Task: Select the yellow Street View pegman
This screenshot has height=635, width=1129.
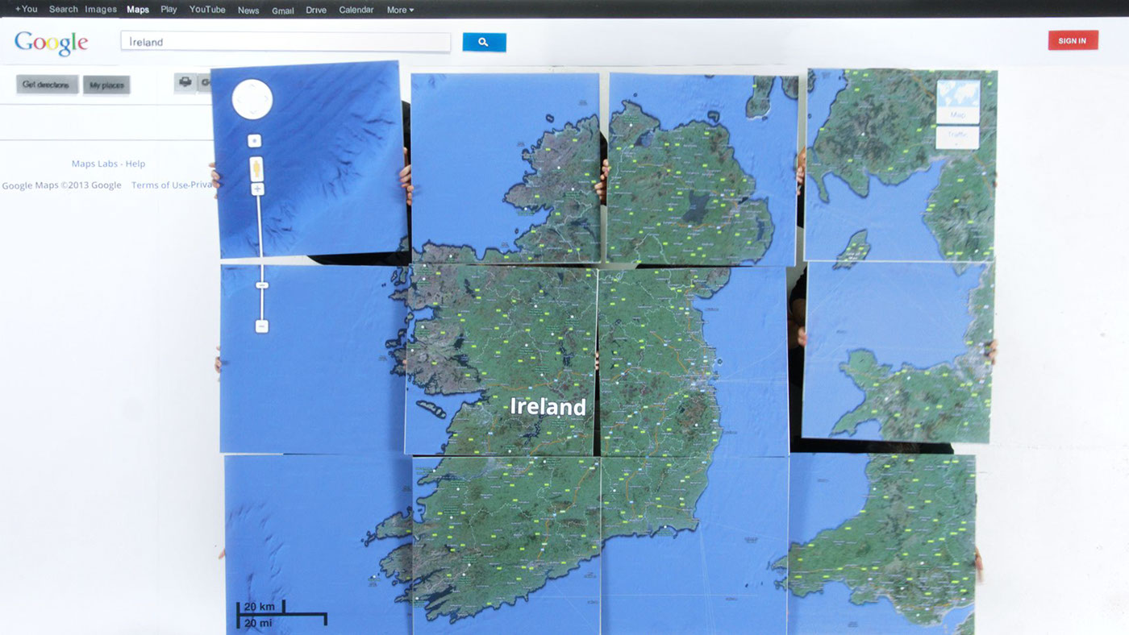Action: coord(257,169)
